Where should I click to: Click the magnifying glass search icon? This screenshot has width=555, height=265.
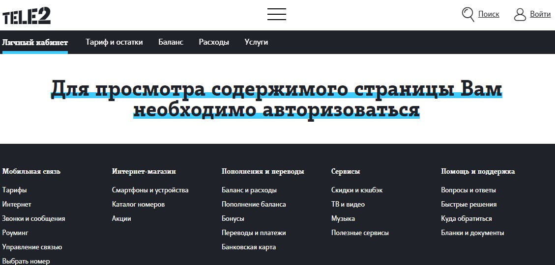(468, 15)
